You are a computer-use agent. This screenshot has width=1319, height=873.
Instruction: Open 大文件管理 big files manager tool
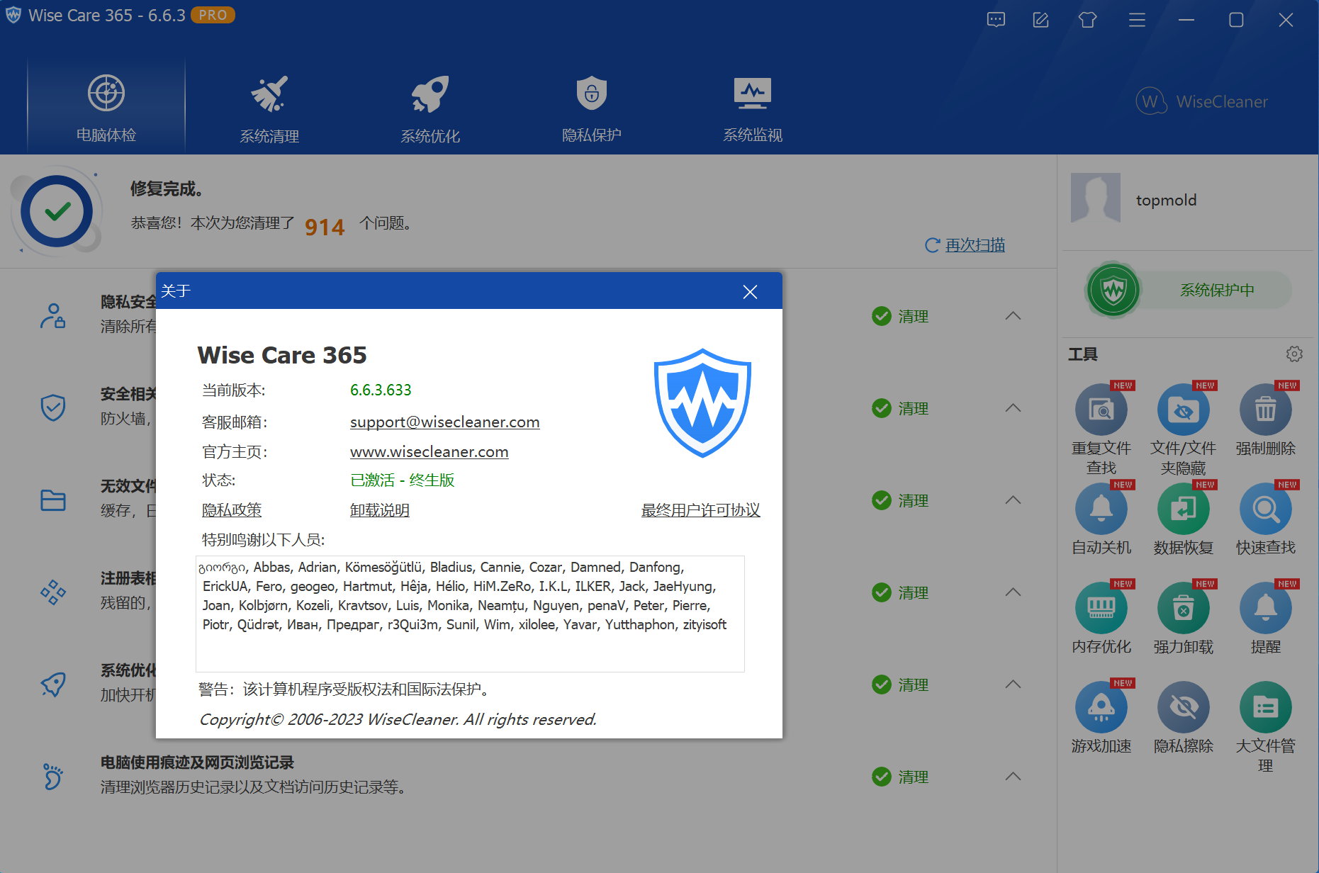(x=1266, y=726)
